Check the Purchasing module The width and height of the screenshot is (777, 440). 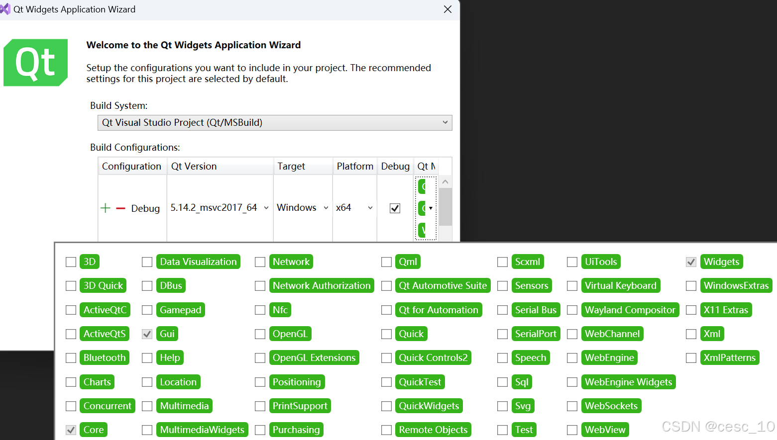tap(260, 430)
